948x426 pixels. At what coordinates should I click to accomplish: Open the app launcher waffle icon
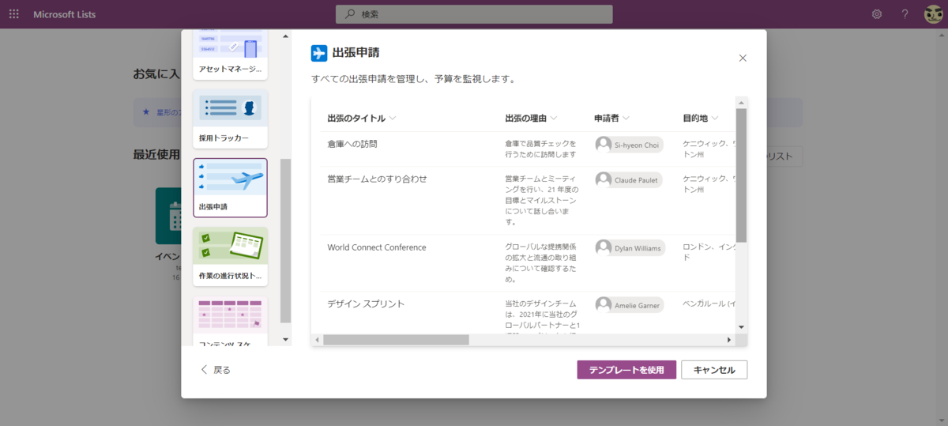coord(13,14)
